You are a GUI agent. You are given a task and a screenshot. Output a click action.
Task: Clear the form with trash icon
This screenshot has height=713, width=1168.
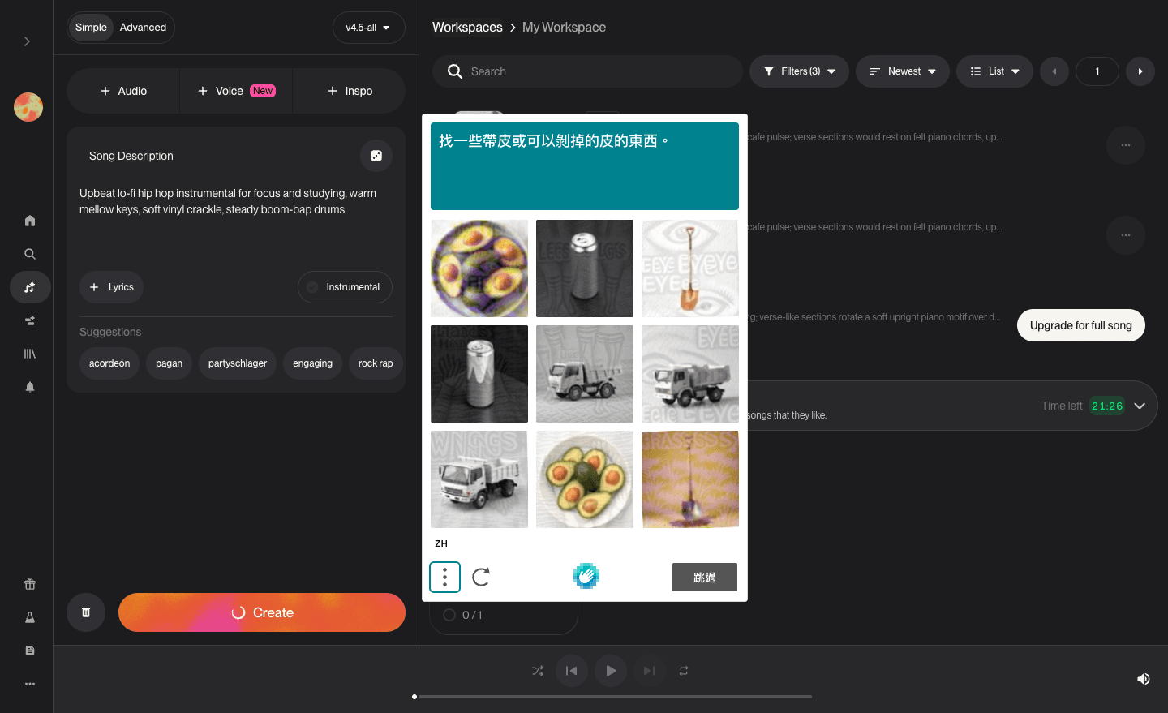(86, 612)
